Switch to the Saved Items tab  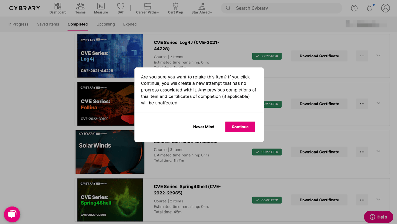[48, 24]
